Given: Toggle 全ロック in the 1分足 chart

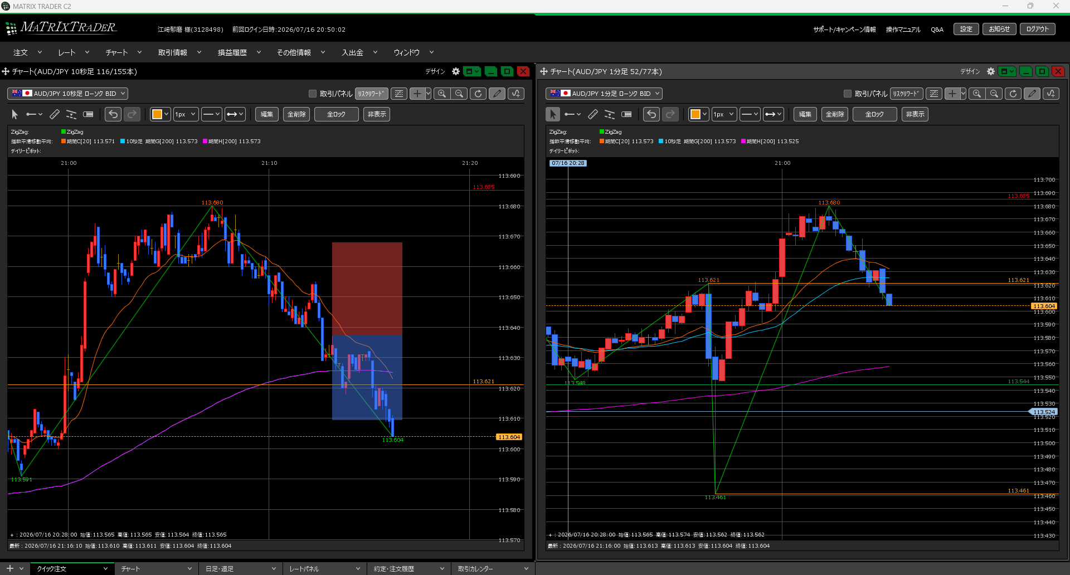Looking at the screenshot, I should point(875,114).
